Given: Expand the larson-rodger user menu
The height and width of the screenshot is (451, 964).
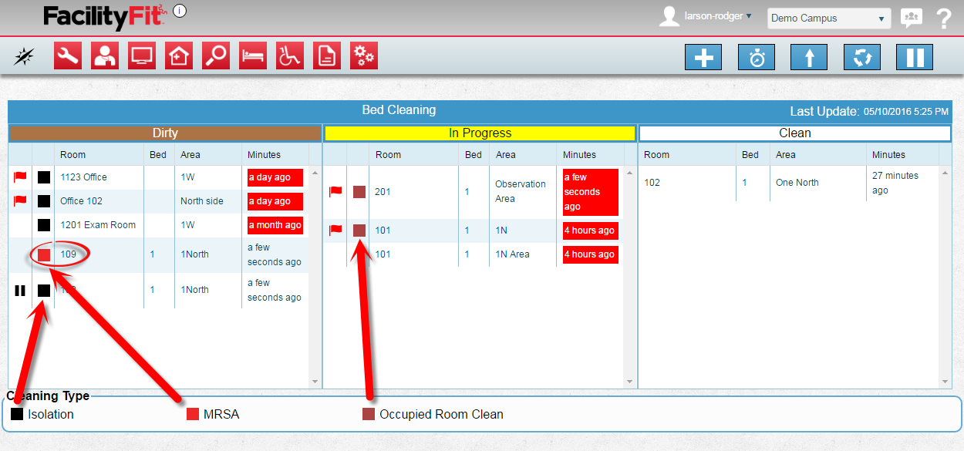Looking at the screenshot, I should click(x=716, y=16).
